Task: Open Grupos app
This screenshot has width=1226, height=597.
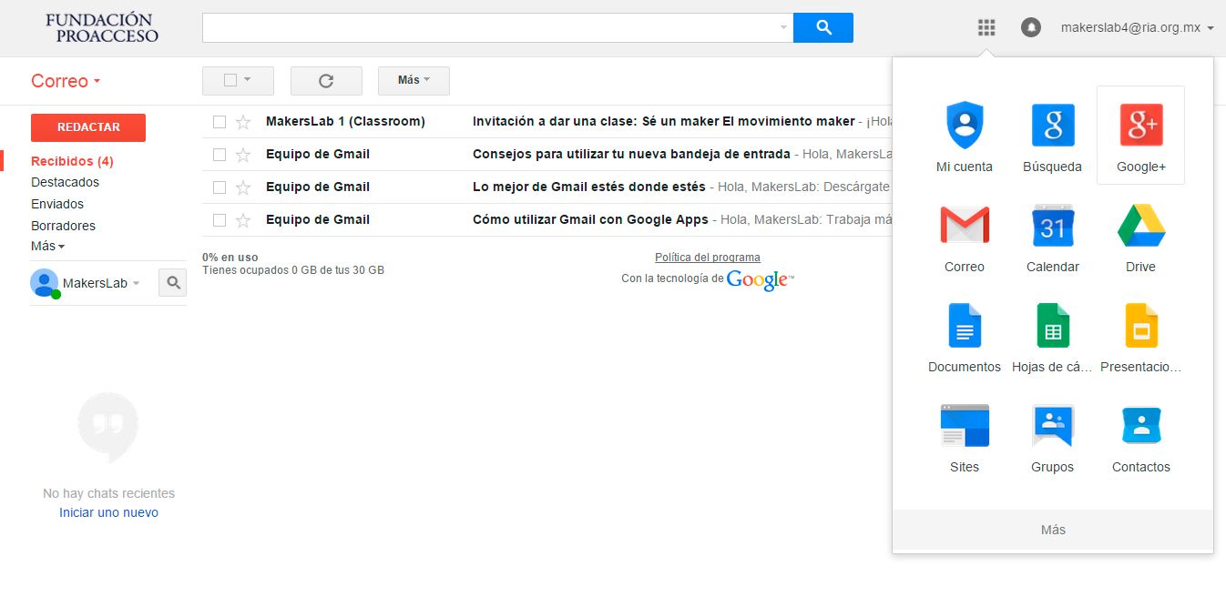Action: [x=1053, y=437]
